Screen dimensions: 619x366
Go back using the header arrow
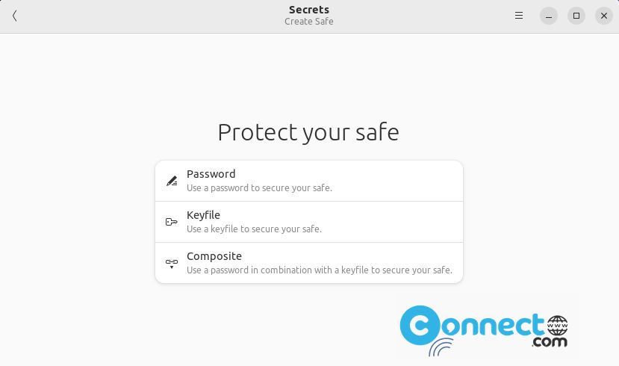pos(15,16)
